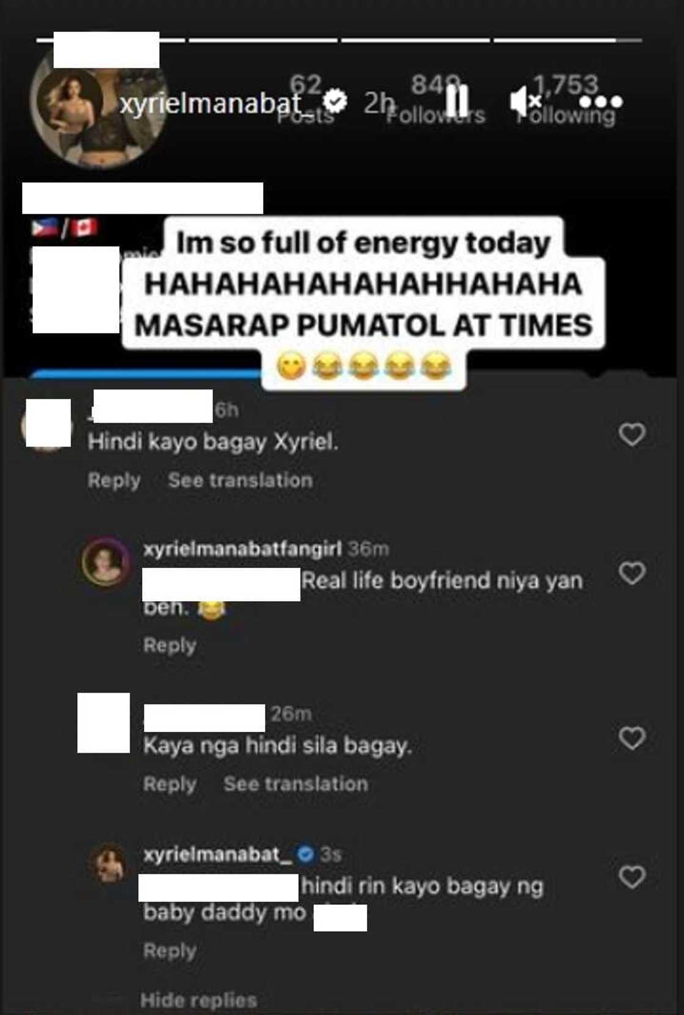See translation of the first comment
The image size is (684, 1015).
point(240,480)
